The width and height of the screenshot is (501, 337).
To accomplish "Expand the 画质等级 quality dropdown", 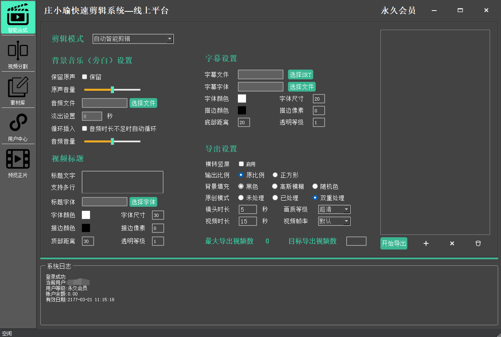I will coord(334,210).
